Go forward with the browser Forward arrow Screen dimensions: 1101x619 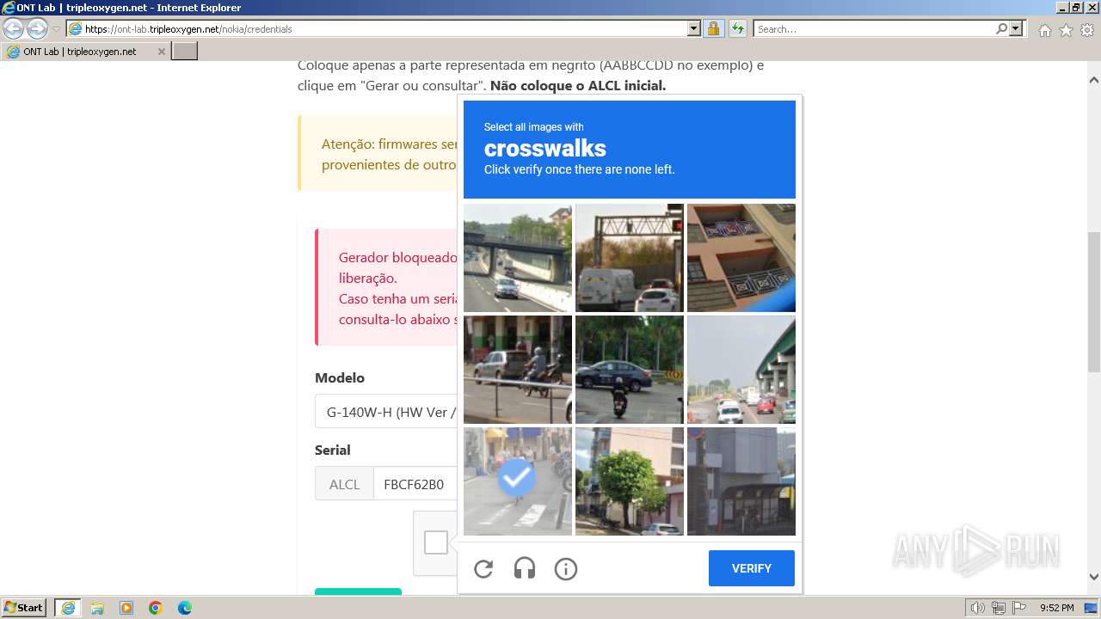click(x=37, y=29)
